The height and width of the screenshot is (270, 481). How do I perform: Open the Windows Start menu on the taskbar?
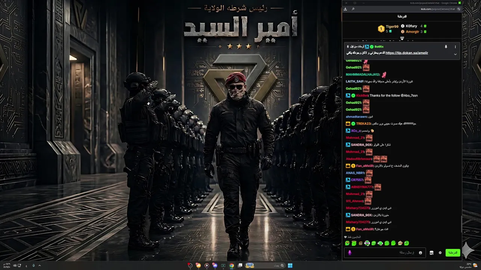pyautogui.click(x=290, y=265)
